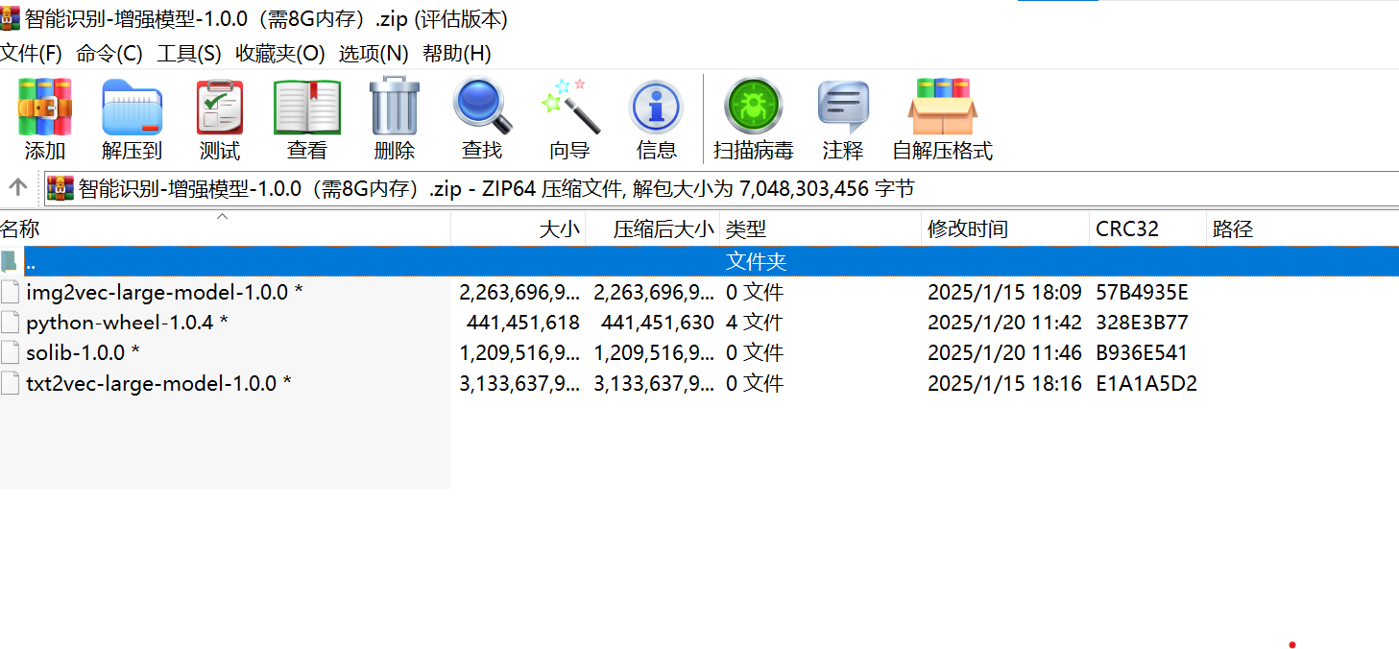Image resolution: width=1399 pixels, height=649 pixels.
Task: Open the Tools (工具) menu
Action: [x=188, y=54]
